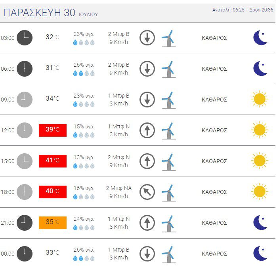Click the red 39°C temperature box
This screenshot has height=269, width=277.
[x=53, y=130]
